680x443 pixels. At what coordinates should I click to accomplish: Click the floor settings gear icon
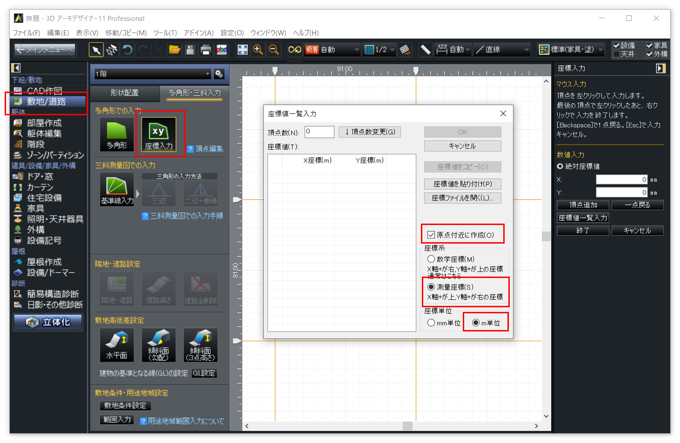pos(219,74)
